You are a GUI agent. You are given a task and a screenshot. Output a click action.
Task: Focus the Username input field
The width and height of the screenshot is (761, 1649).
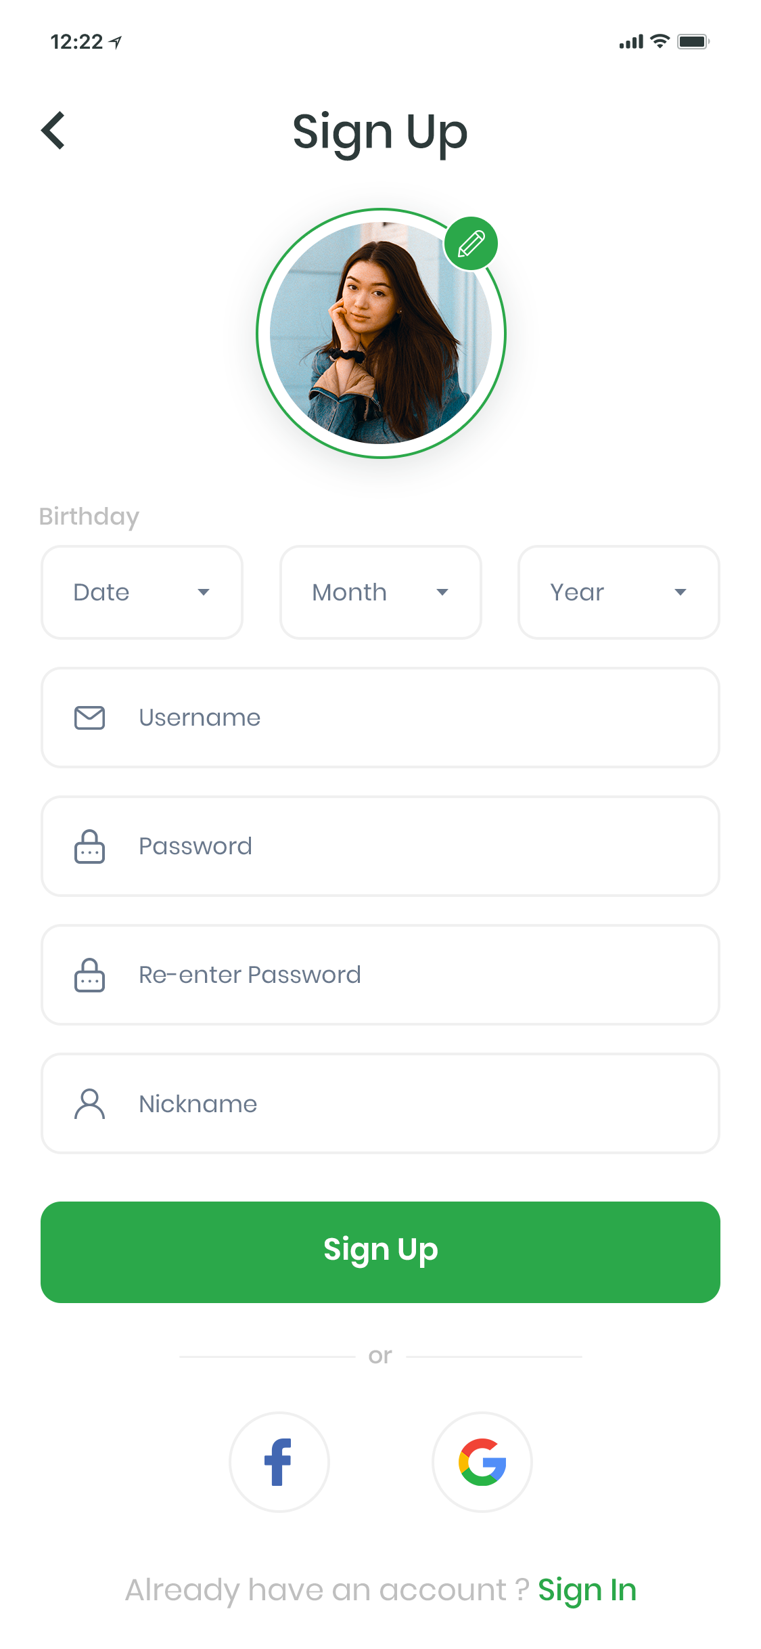(x=380, y=718)
